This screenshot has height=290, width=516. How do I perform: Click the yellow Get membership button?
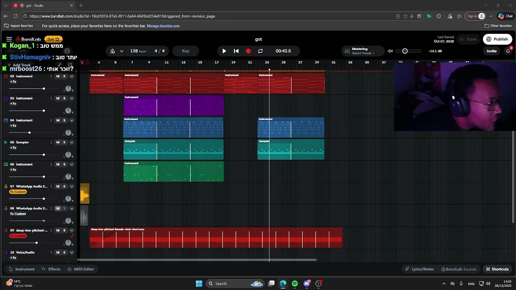pos(54,39)
